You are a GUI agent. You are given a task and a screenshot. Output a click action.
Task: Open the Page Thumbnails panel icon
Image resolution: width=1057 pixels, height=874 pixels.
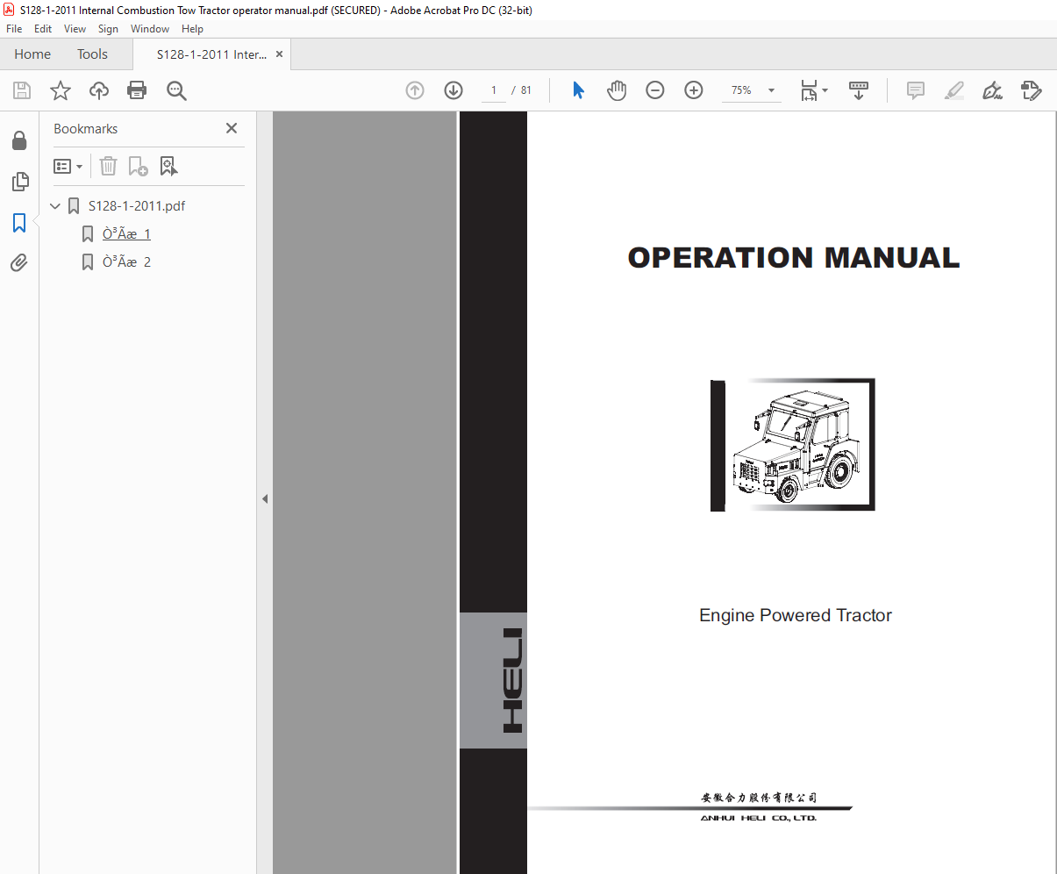pyautogui.click(x=19, y=182)
